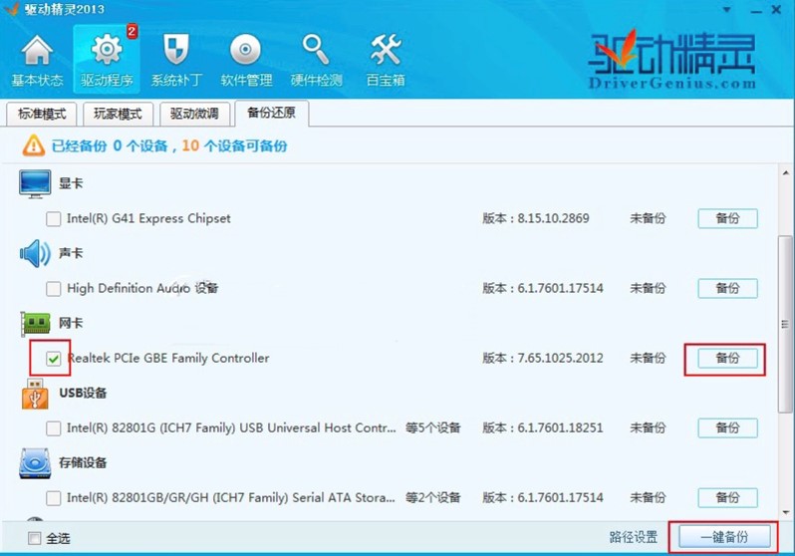
Task: Check the Intel 82801G USB Host checkbox
Action: click(53, 428)
